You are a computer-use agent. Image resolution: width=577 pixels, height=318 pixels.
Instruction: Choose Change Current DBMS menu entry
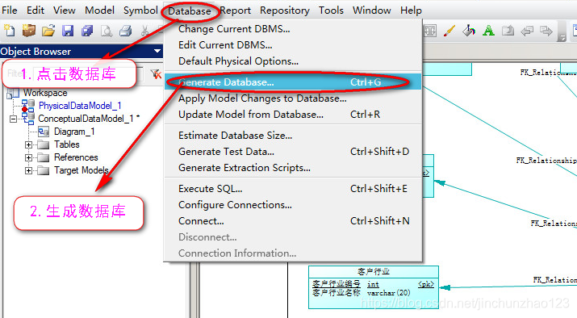pos(293,29)
